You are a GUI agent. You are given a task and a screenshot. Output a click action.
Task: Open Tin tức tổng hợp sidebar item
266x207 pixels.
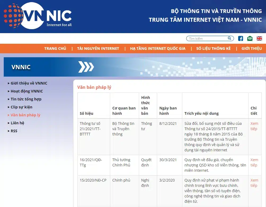(x=26, y=99)
